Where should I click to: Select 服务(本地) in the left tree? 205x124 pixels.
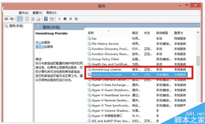(16, 26)
